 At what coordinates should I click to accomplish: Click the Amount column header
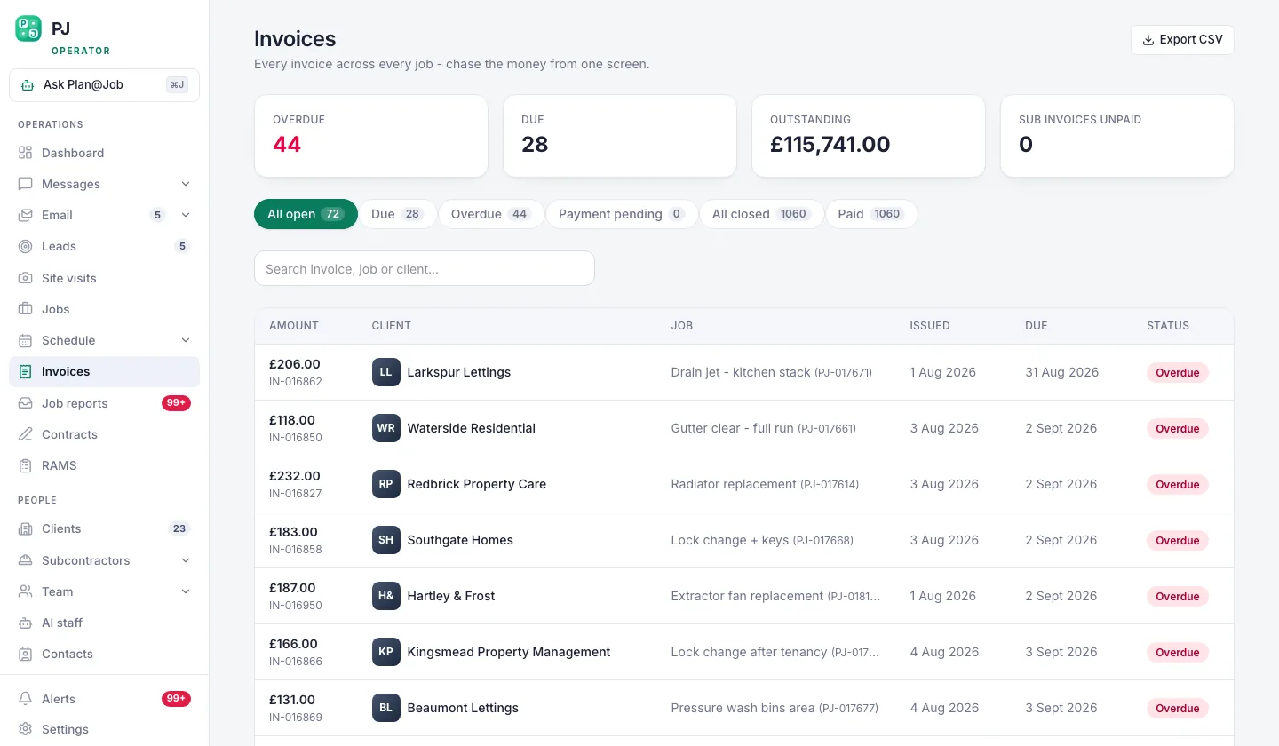pos(294,326)
